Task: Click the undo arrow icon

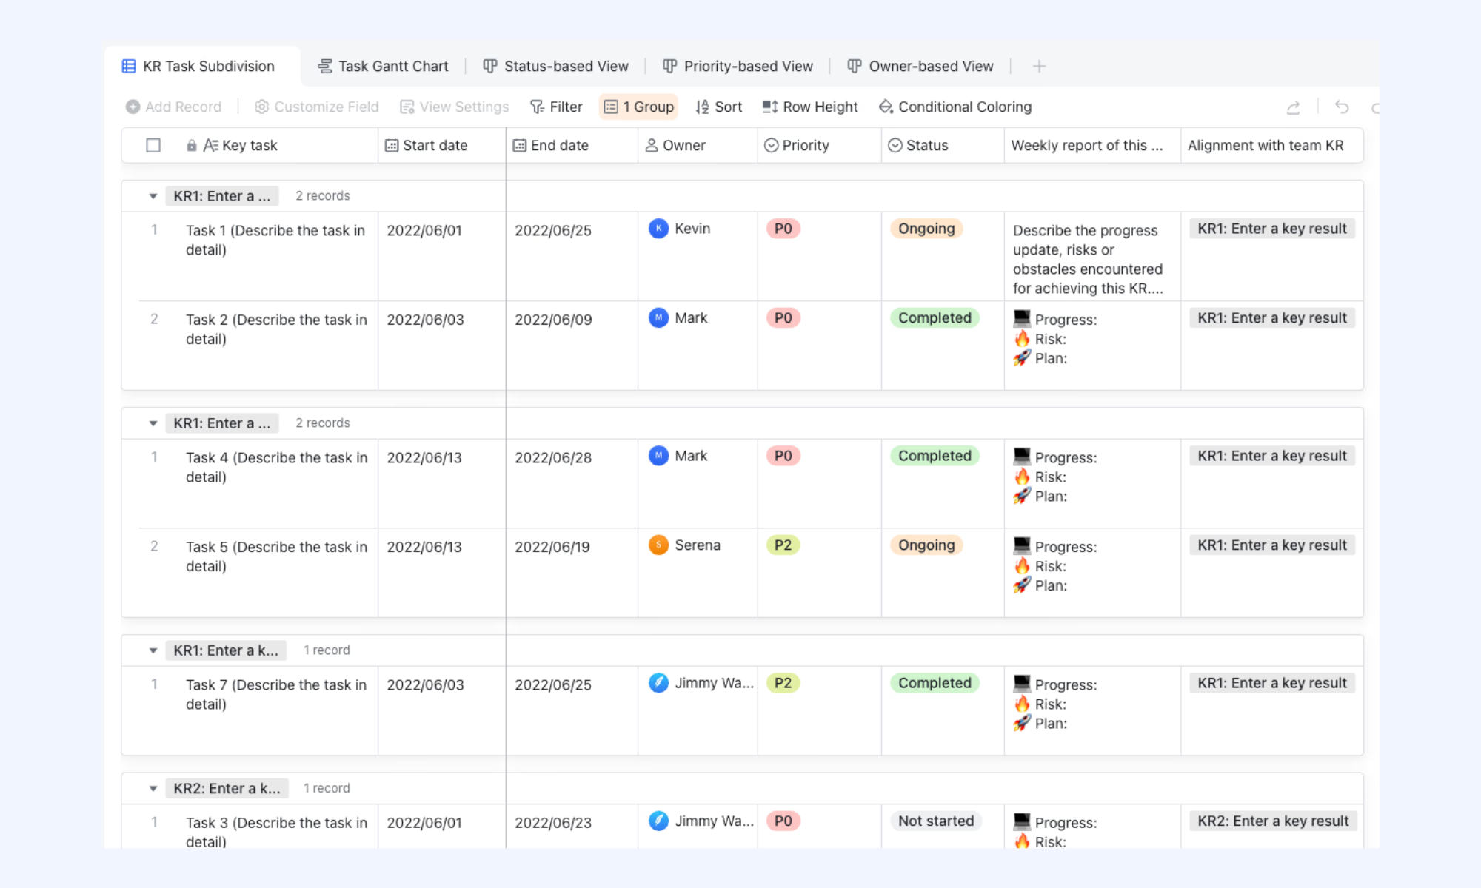Action: click(x=1342, y=107)
